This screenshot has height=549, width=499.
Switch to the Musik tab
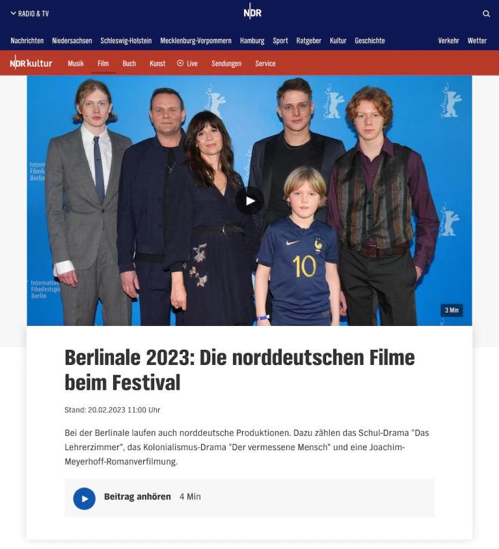coord(76,63)
